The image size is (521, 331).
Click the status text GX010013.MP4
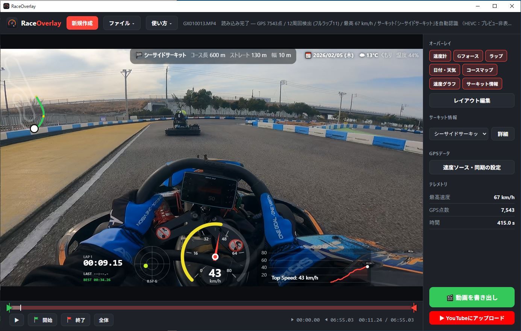[x=200, y=23]
